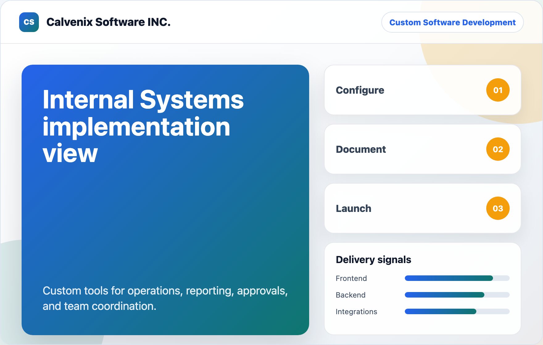The height and width of the screenshot is (345, 543).
Task: Click the CS logo icon
Action: point(29,22)
